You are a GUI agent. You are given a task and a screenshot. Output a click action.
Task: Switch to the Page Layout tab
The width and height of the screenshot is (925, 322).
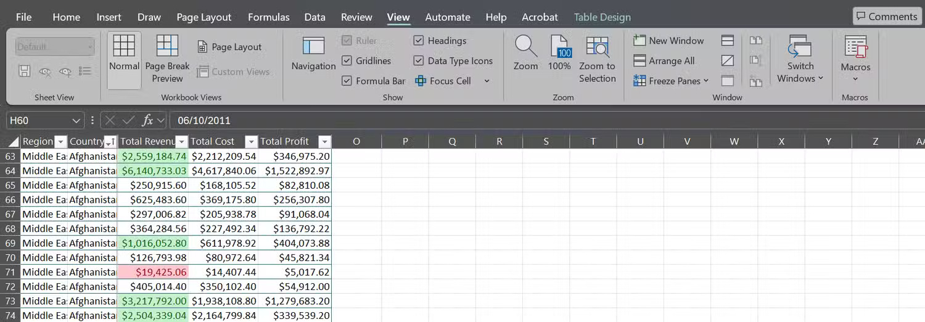[x=203, y=17]
